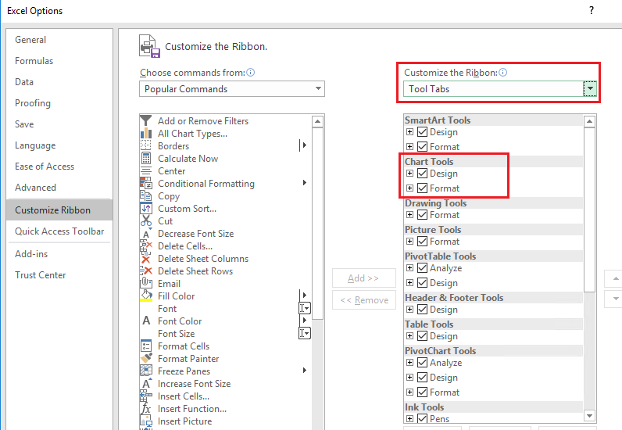
Task: Click the << Remove button
Action: pyautogui.click(x=364, y=300)
